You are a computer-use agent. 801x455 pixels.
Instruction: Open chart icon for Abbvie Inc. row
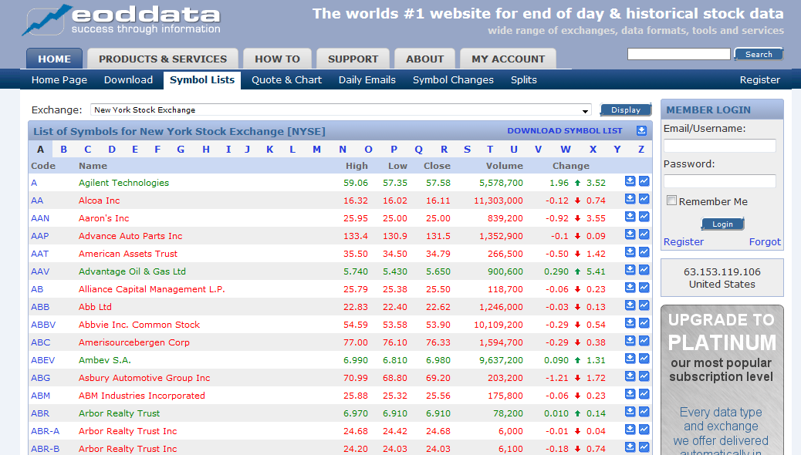point(644,322)
